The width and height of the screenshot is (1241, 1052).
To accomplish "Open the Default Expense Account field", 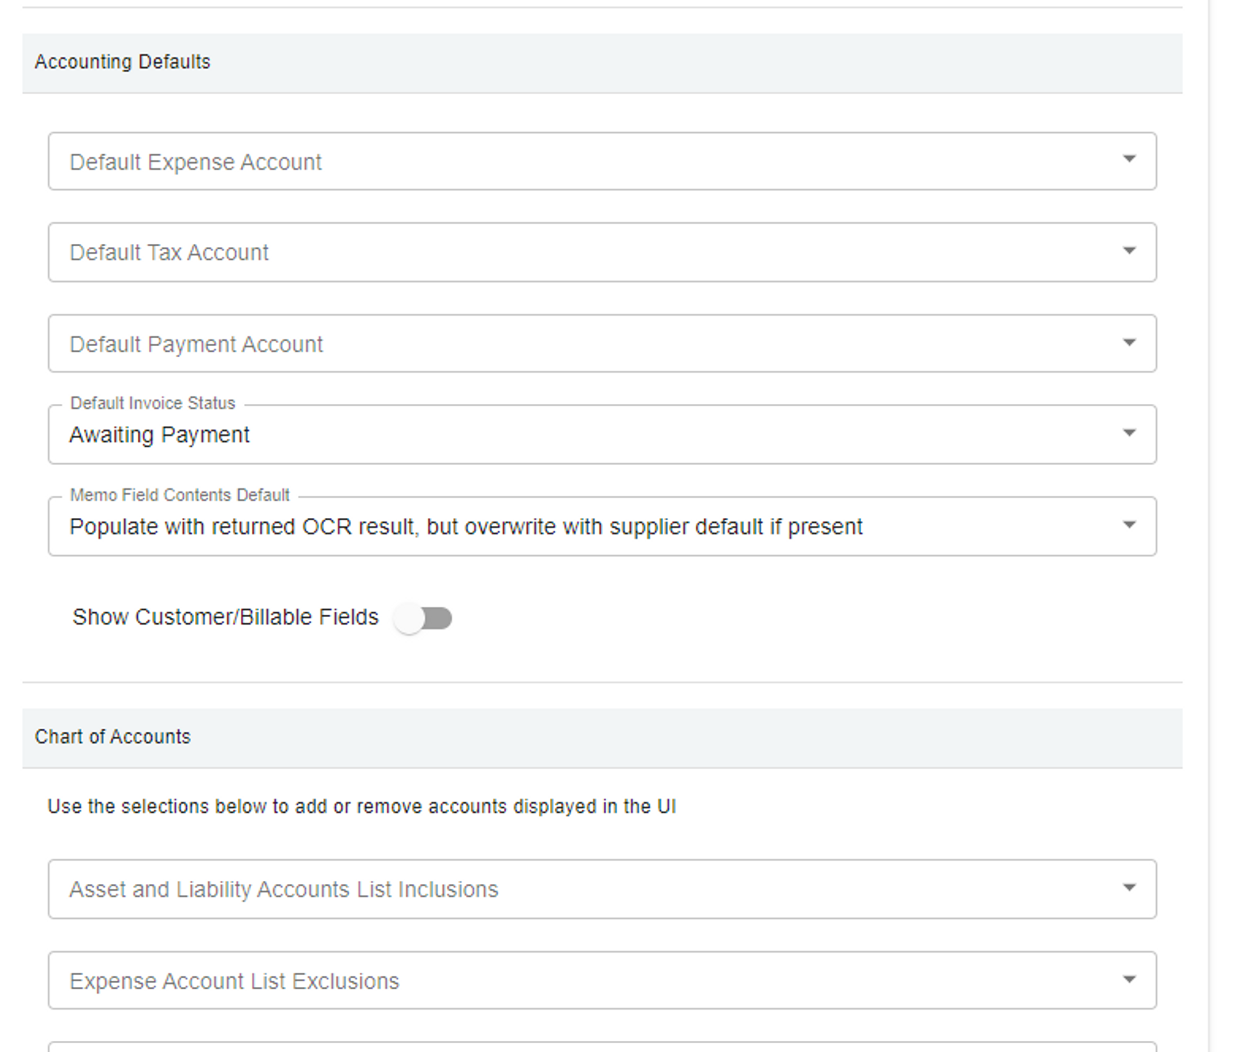I will [x=558, y=162].
